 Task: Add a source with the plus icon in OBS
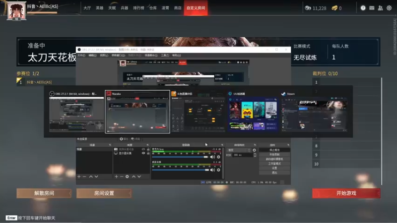coord(116,176)
